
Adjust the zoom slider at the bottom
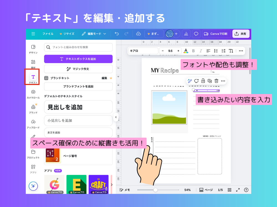pos(156,190)
